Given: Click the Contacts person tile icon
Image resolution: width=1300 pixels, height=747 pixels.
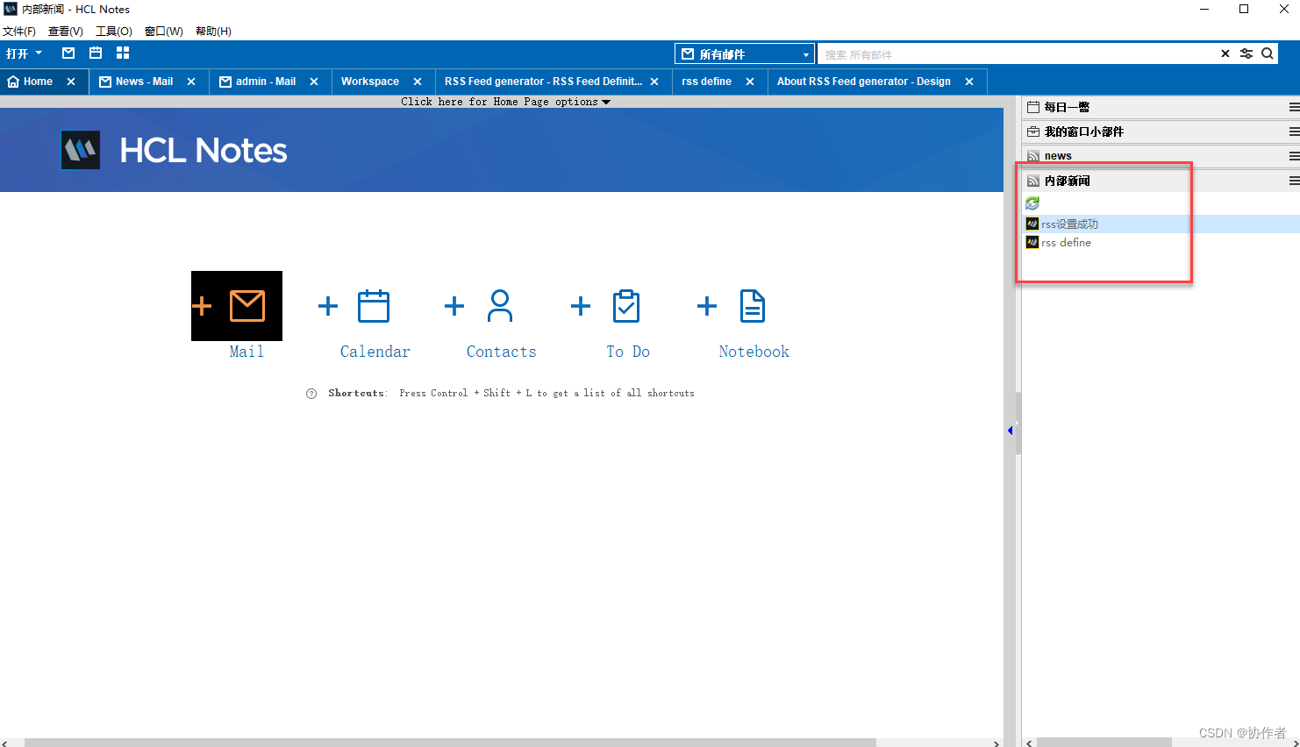Looking at the screenshot, I should coord(500,306).
